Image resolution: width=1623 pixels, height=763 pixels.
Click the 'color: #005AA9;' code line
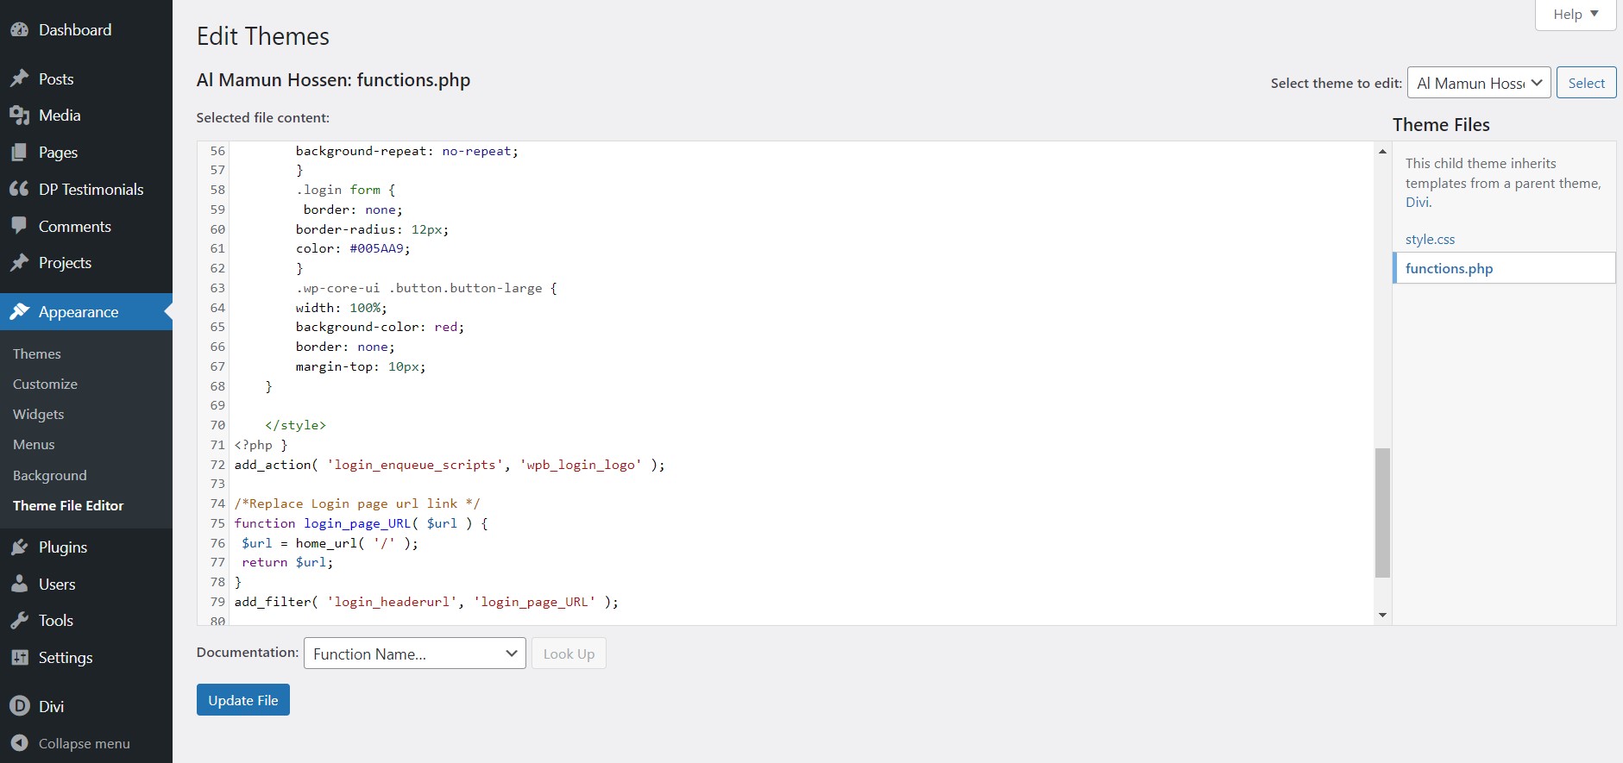(353, 248)
